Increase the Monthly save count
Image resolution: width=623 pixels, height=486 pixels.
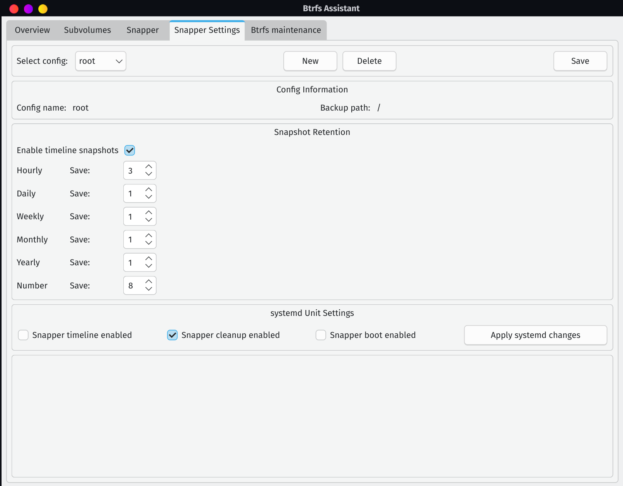point(149,236)
